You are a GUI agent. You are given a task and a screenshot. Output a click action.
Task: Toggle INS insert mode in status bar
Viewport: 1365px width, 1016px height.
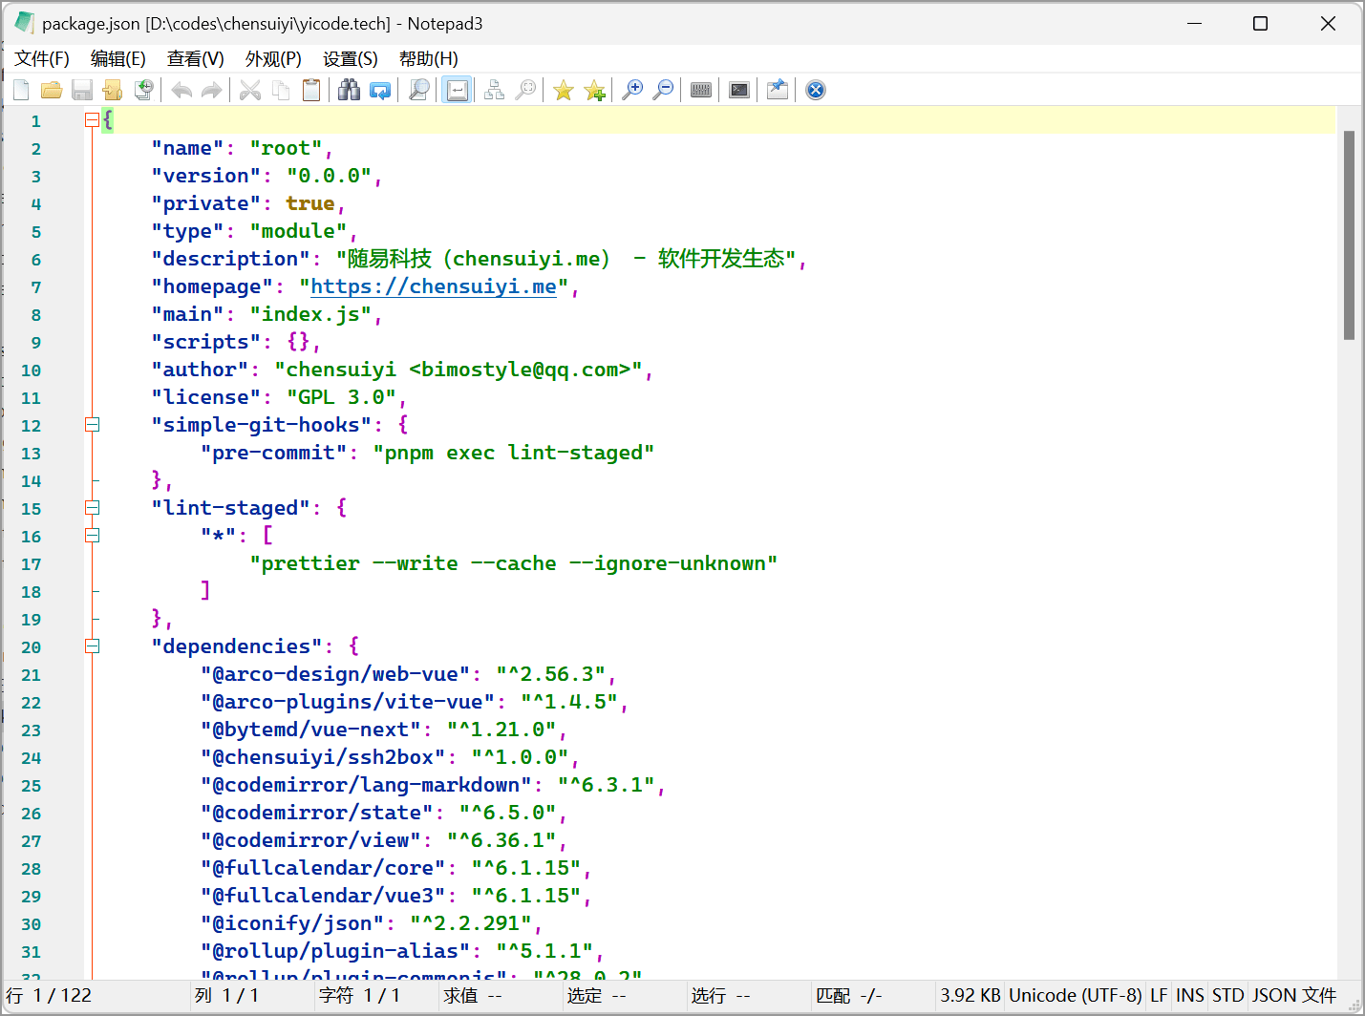point(1190,996)
